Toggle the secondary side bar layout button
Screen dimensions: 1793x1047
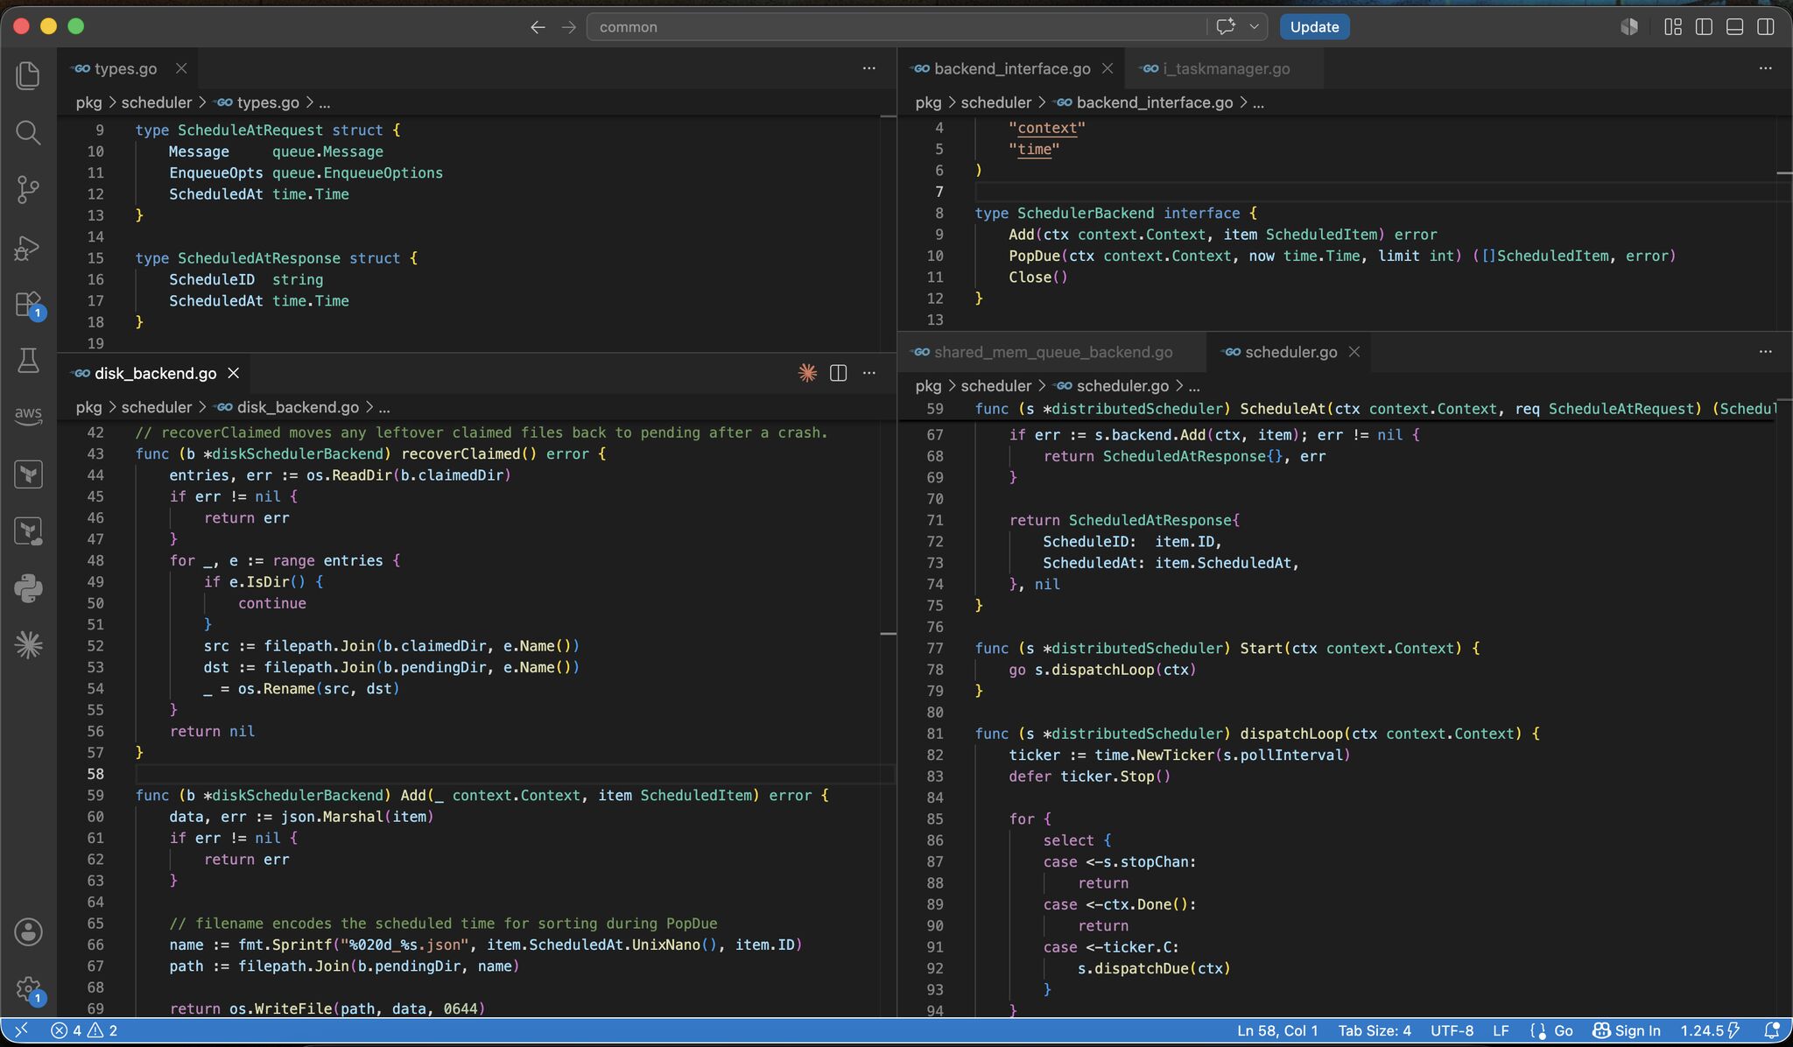click(x=1766, y=27)
